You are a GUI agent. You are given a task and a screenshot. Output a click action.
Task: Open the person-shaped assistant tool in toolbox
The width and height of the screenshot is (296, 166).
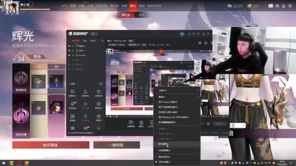click(x=85, y=93)
